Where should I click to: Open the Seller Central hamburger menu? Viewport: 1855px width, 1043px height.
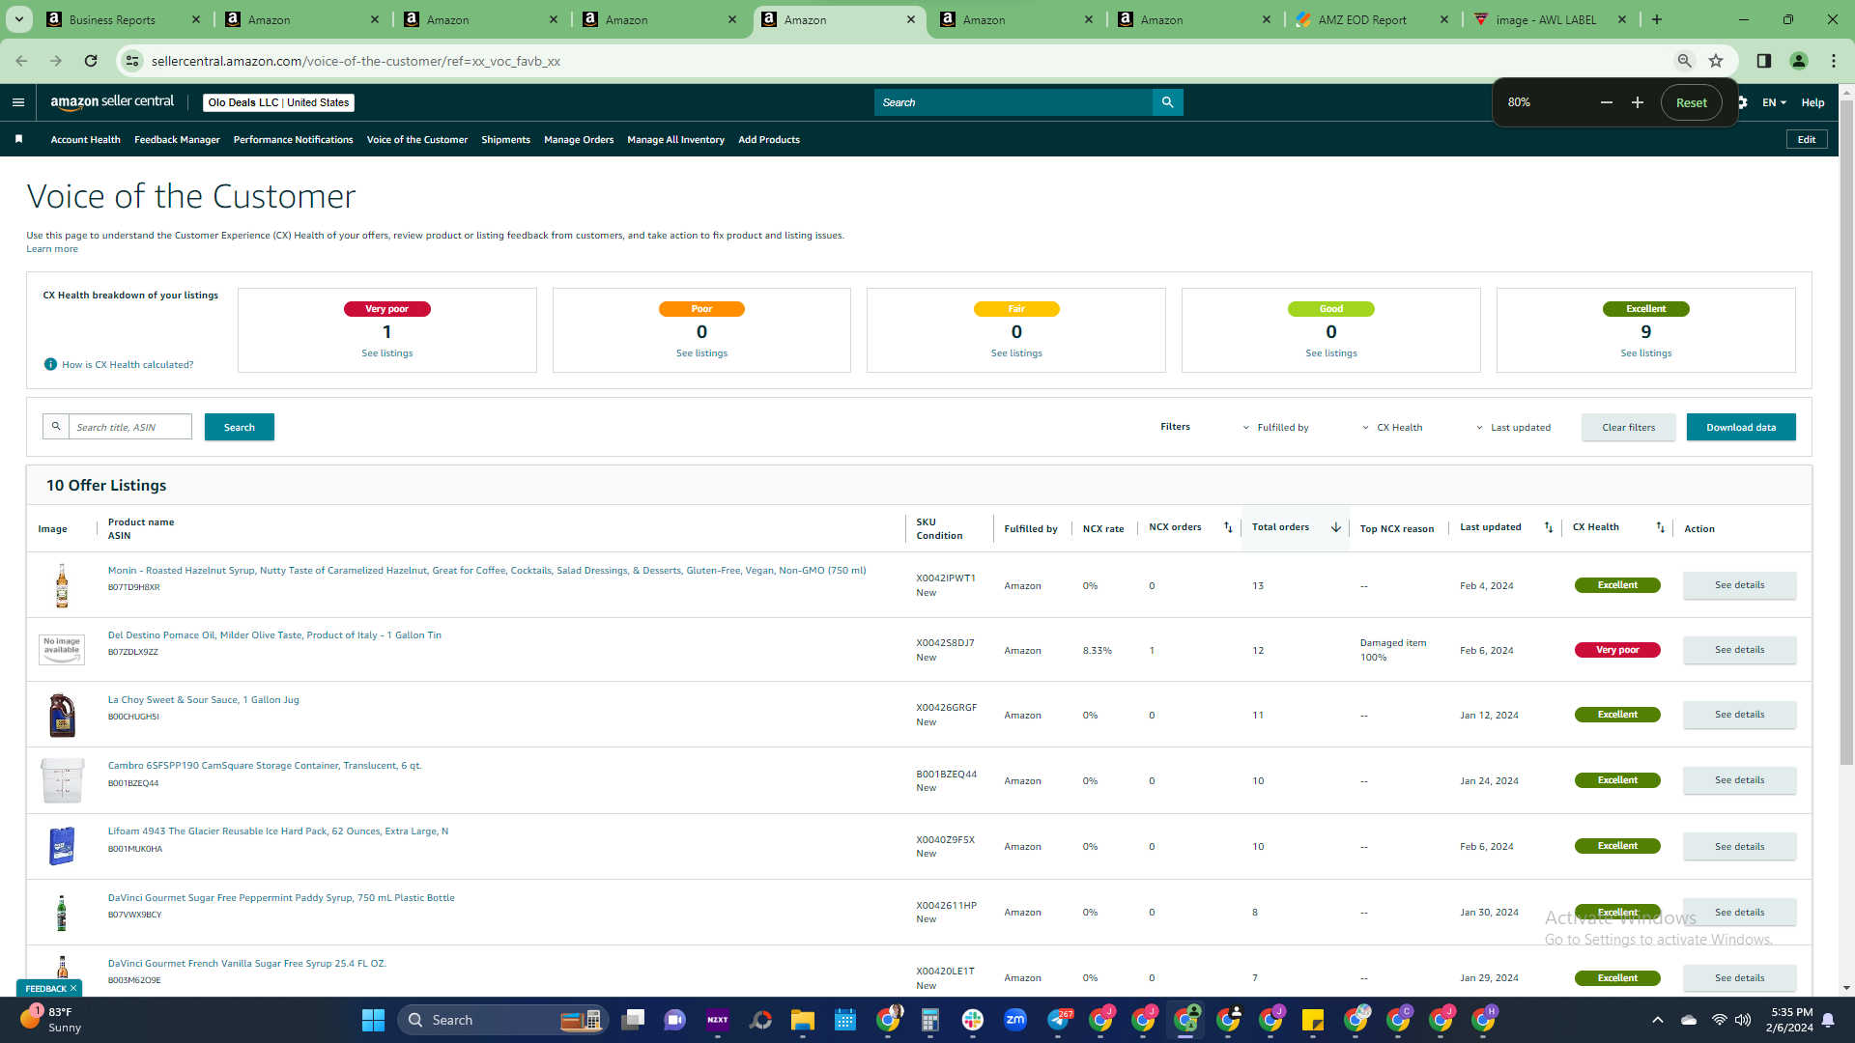click(18, 102)
